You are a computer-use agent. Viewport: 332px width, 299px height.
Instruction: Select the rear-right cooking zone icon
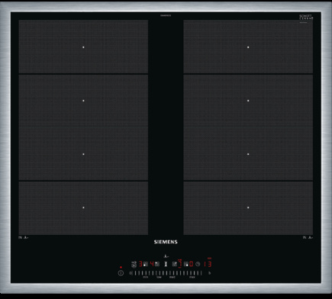point(175,264)
